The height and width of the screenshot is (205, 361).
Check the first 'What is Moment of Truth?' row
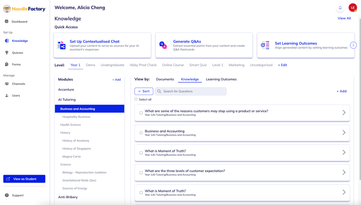click(x=141, y=153)
